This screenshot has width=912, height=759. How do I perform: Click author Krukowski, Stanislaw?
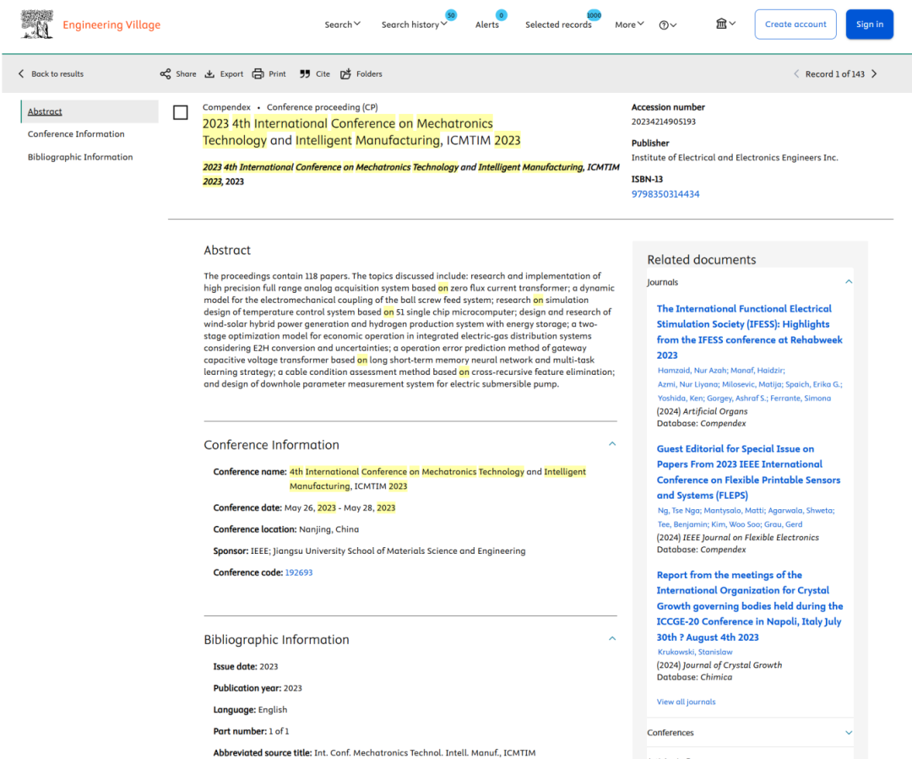695,653
